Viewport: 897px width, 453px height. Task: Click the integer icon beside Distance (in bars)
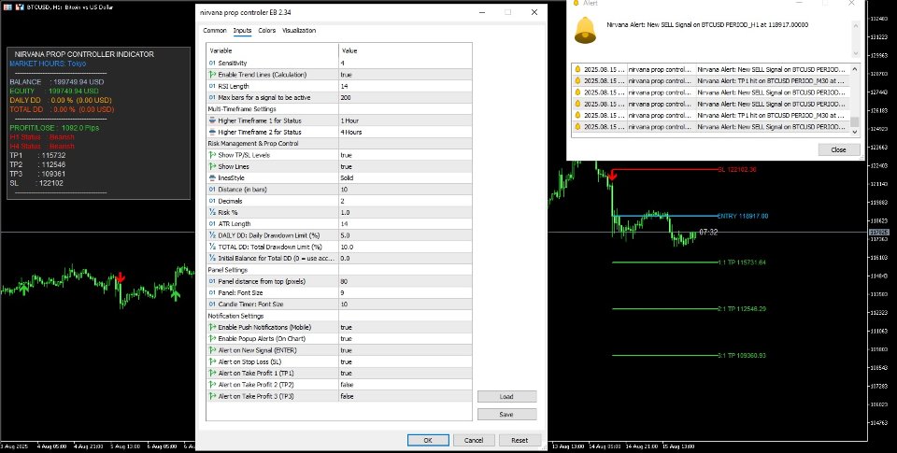tap(212, 190)
